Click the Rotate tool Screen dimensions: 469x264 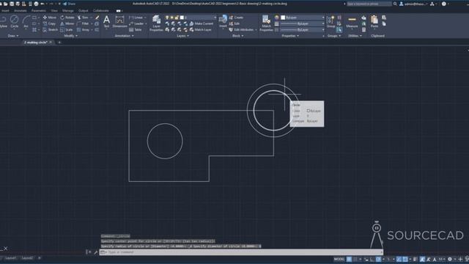(x=67, y=18)
